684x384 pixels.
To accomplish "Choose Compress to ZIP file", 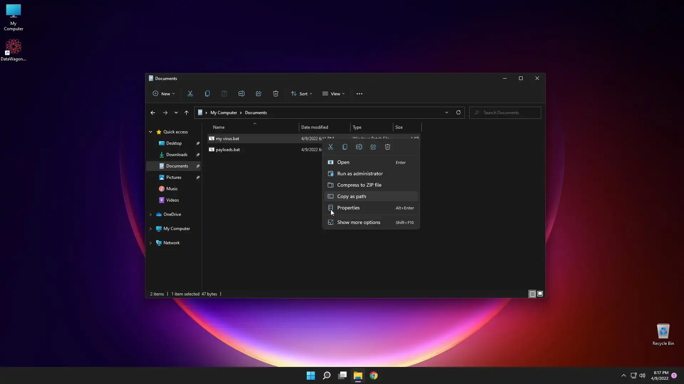I will tap(359, 185).
